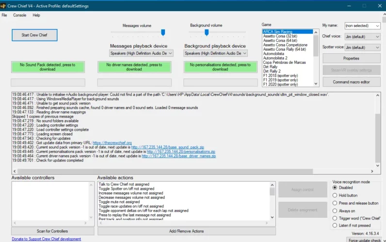Image resolution: width=386 pixels, height=242 pixels.
Task: Click the Messages volume slider handle
Action: coord(163,32)
